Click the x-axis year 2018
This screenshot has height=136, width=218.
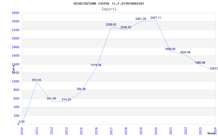pyautogui.click(x=126, y=131)
